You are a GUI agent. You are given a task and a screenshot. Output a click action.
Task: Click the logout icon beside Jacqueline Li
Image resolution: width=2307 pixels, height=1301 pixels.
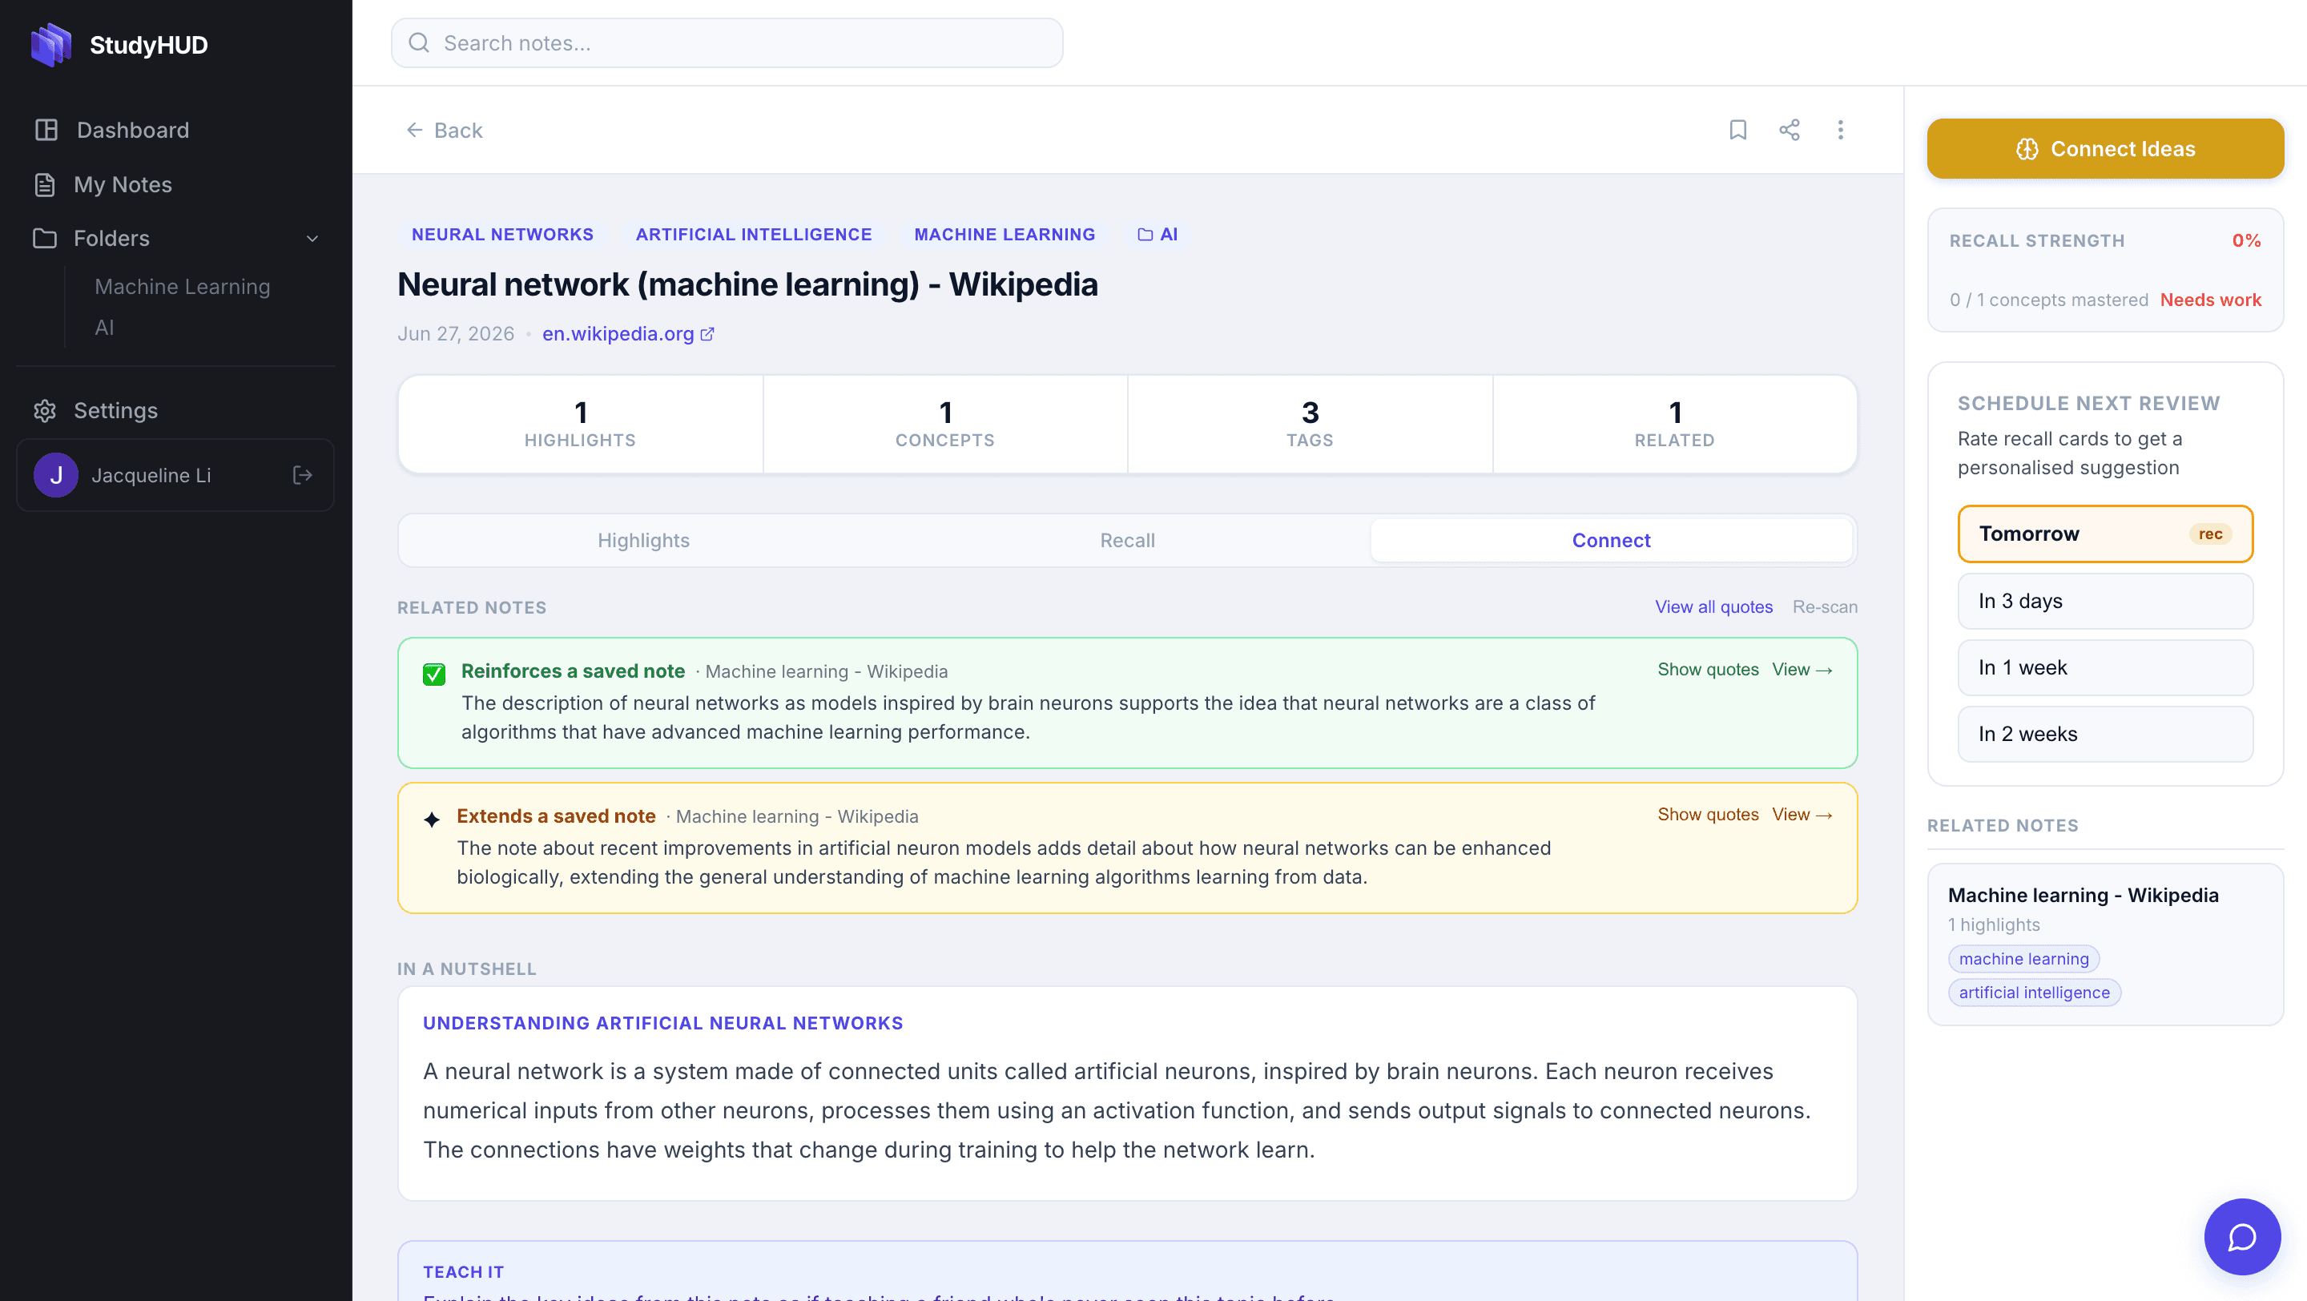(303, 474)
